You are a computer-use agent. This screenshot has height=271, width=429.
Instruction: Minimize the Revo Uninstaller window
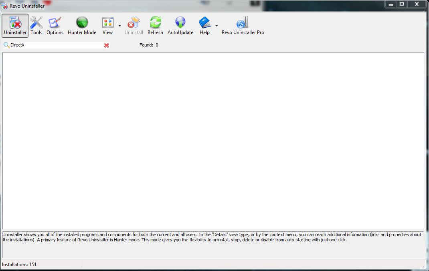coord(391,4)
